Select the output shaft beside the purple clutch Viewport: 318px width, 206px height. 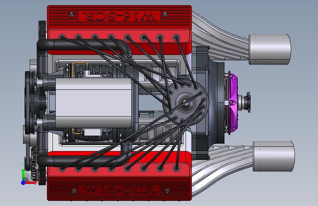coord(245,102)
